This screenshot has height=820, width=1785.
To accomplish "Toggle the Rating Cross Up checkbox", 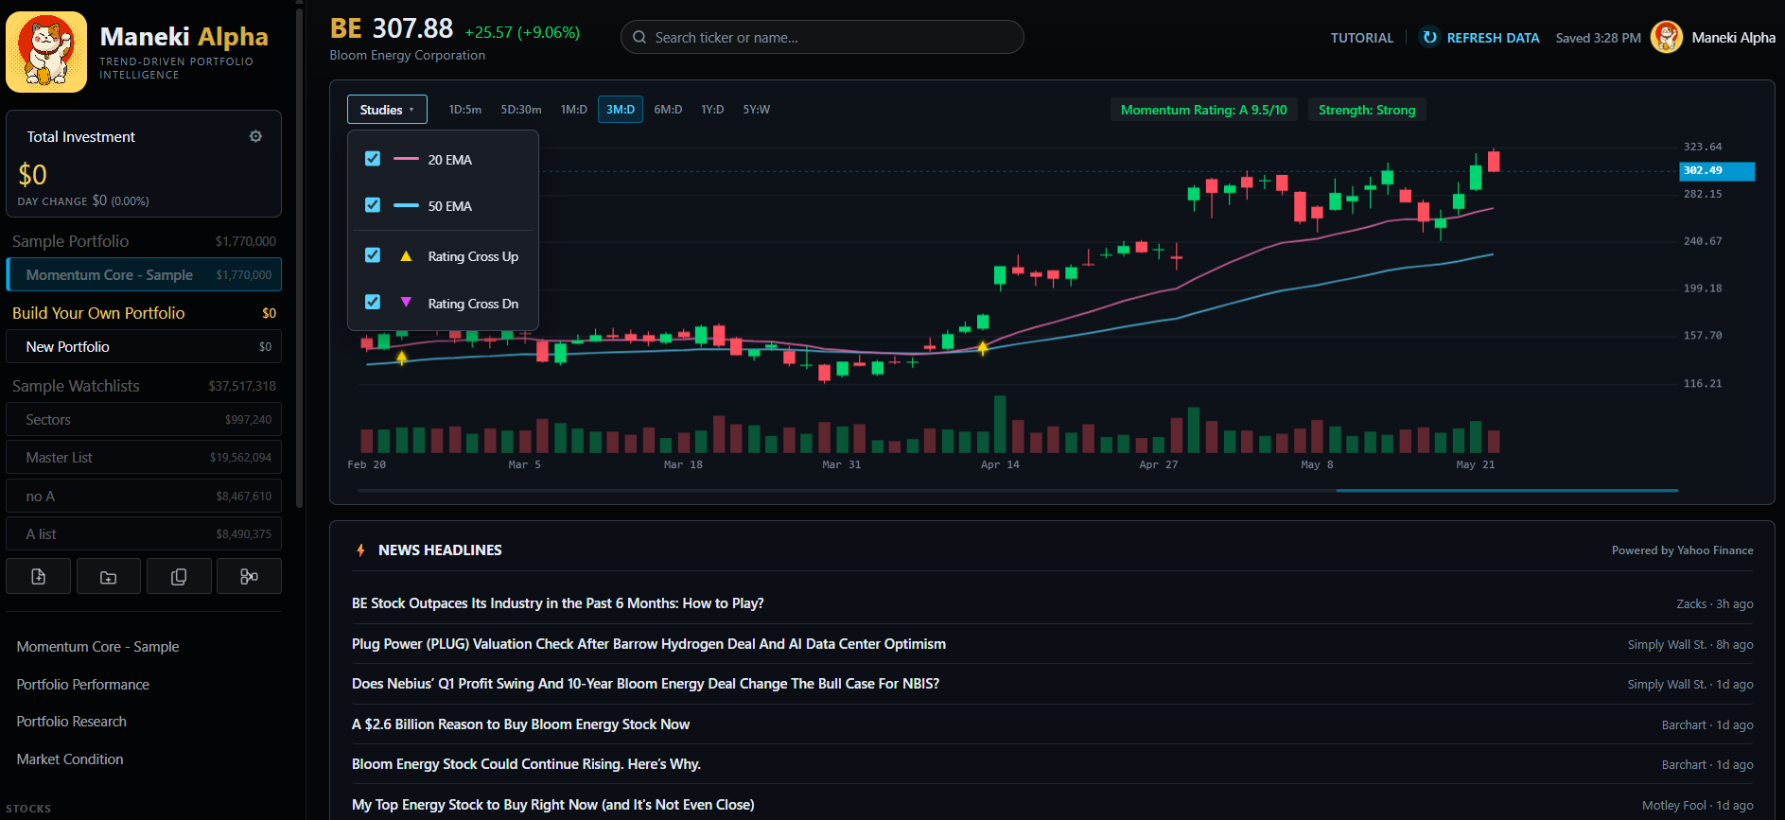I will tap(373, 255).
